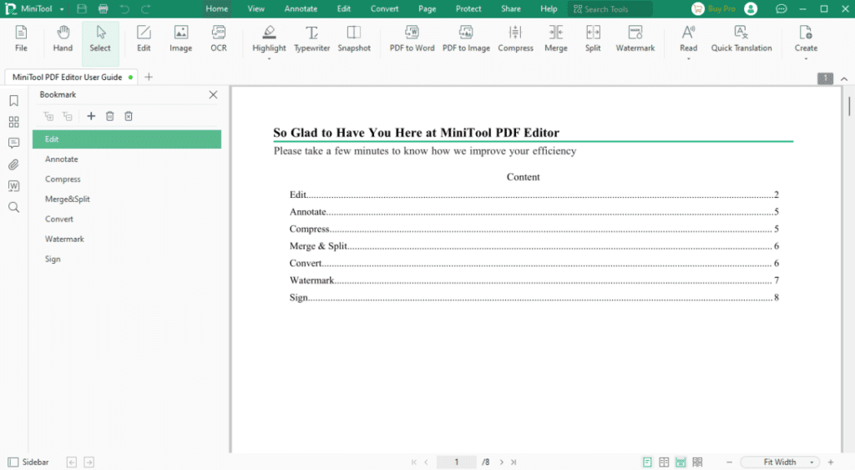Viewport: 855px width, 470px height.
Task: Zoom out with minus button
Action: (729, 462)
